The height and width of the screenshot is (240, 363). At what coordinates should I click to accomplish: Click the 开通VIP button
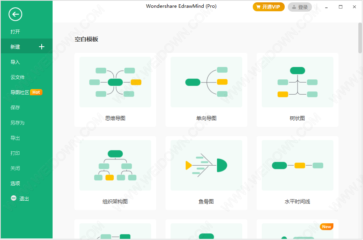pyautogui.click(x=268, y=7)
